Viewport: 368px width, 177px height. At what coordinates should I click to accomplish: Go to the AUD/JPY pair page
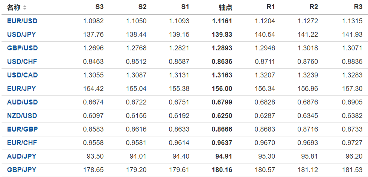[x=21, y=156]
